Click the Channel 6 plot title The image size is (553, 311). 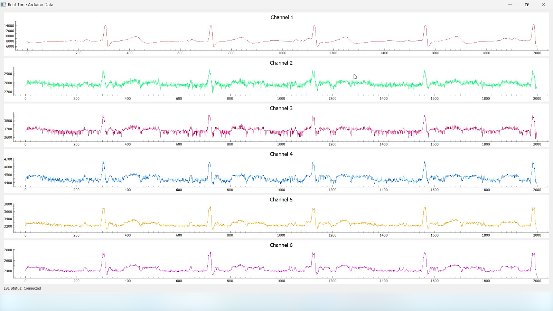pos(281,245)
